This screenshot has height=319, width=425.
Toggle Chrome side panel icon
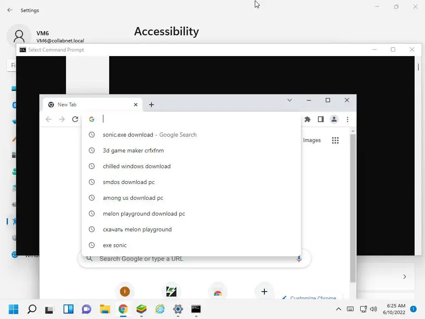pyautogui.click(x=321, y=119)
